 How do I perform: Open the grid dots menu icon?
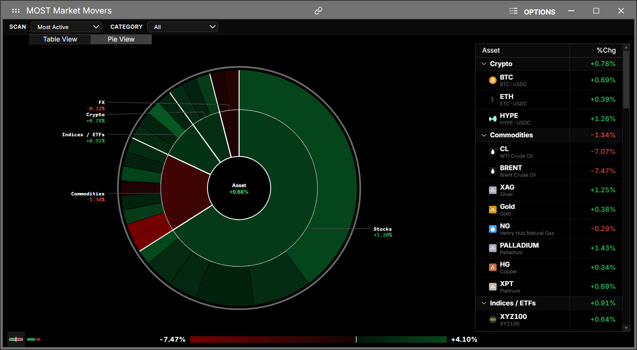coord(16,11)
